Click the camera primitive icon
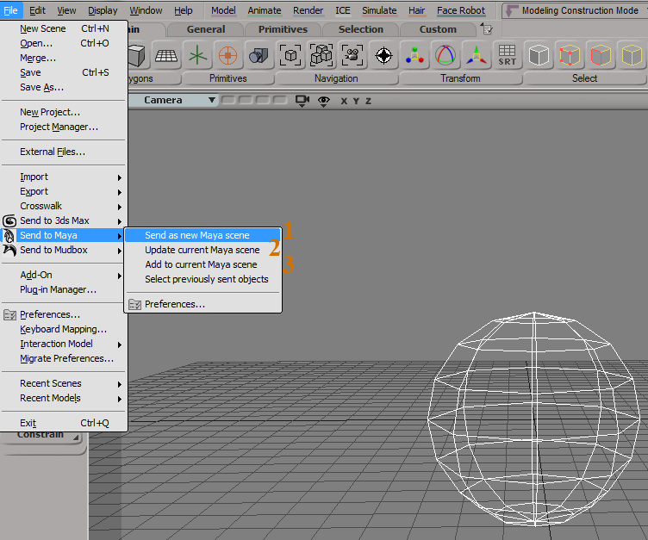The height and width of the screenshot is (540, 648). 259,55
